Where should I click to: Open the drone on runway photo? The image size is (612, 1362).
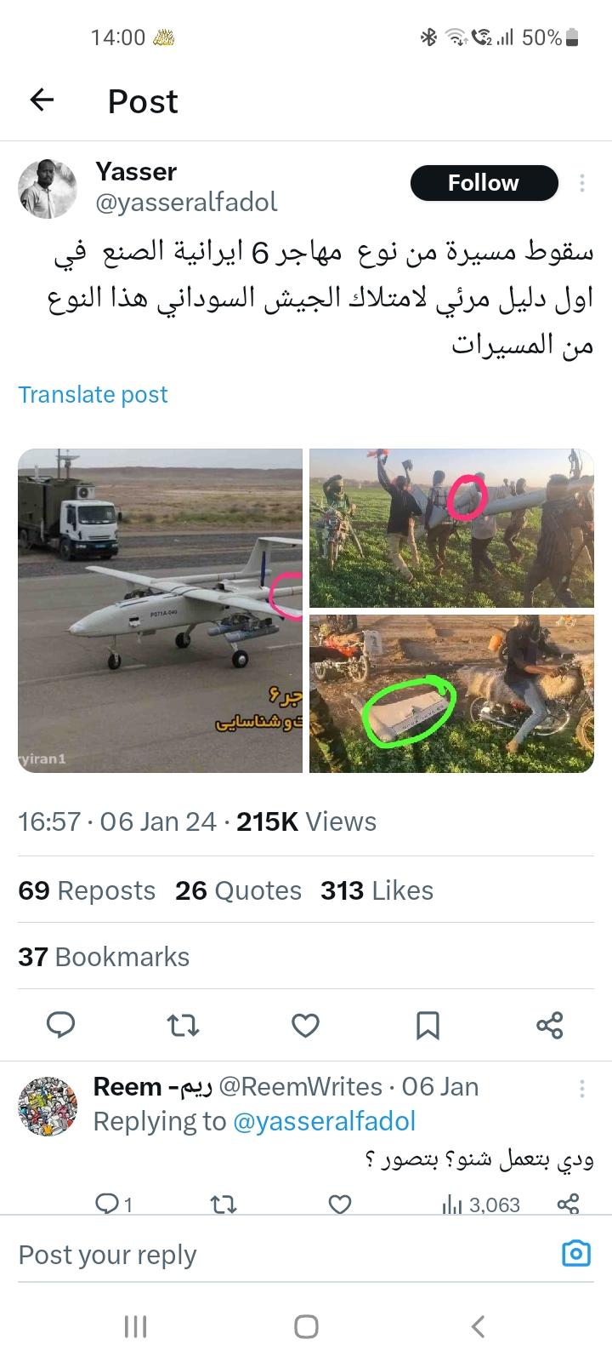coord(160,610)
